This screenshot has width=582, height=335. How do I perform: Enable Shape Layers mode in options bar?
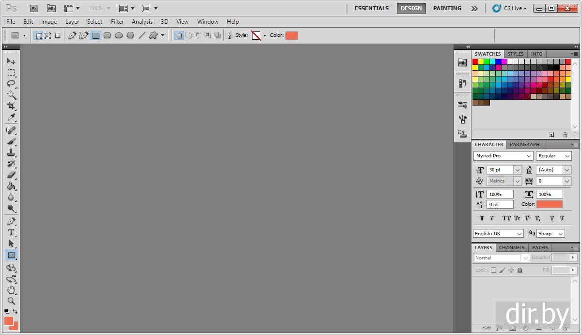coord(38,35)
